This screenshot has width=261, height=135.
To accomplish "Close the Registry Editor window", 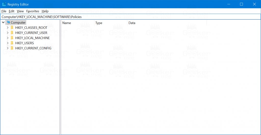I will click(254, 4).
